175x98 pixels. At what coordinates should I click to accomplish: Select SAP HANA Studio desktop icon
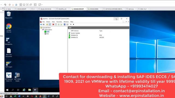point(17,77)
